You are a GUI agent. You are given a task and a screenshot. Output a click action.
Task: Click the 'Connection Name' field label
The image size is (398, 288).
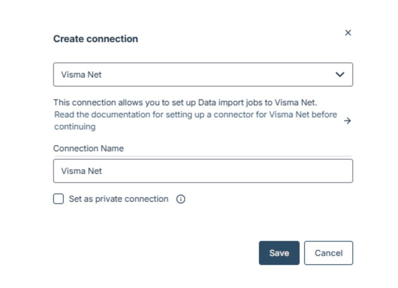(x=88, y=148)
